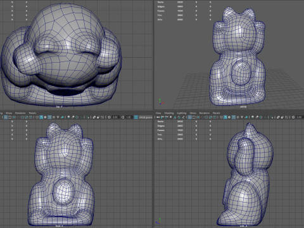Open Panels menu of front view panel
The image size is (304, 228).
(32, 113)
